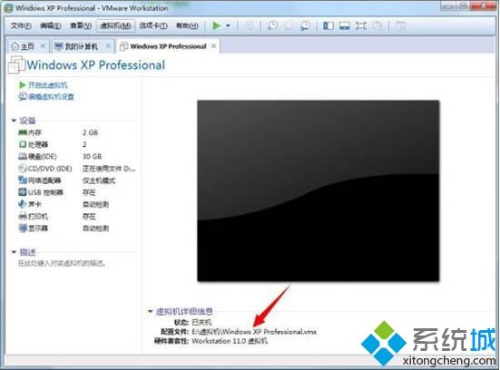
Task: Click the 网络适配器 network adapter icon
Action: [x=23, y=180]
